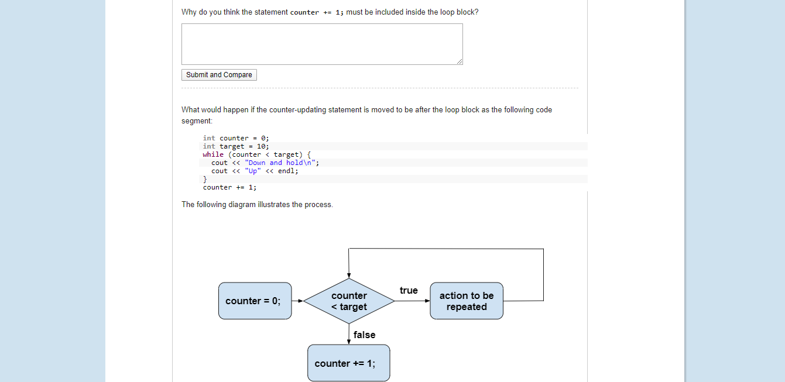Click the text area resize handle
Viewport: 785px width, 382px height.
coord(459,61)
